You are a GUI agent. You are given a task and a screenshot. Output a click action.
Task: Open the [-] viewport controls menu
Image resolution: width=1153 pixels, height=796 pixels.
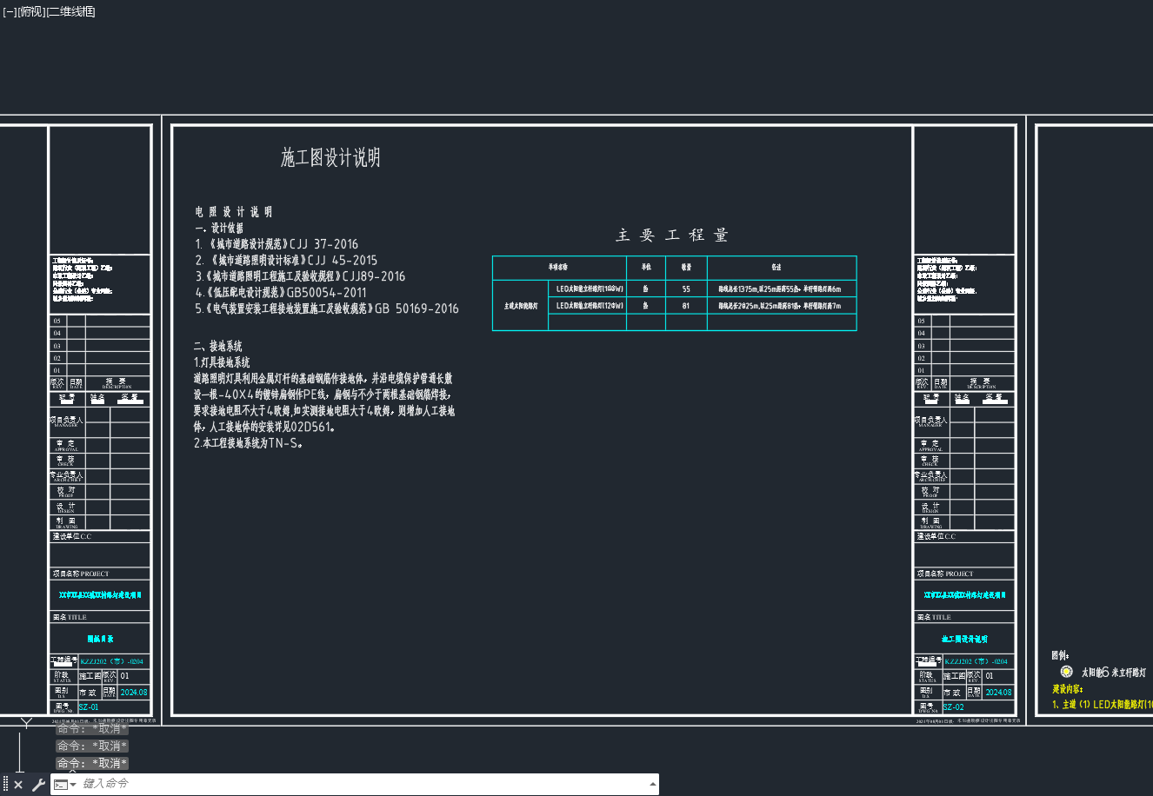point(10,11)
